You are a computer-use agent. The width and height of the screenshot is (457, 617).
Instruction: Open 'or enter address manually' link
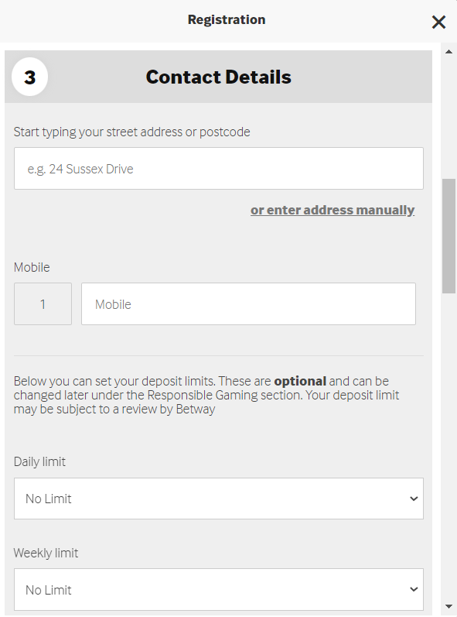333,211
